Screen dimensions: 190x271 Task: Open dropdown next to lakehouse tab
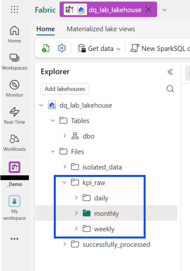(x=164, y=10)
